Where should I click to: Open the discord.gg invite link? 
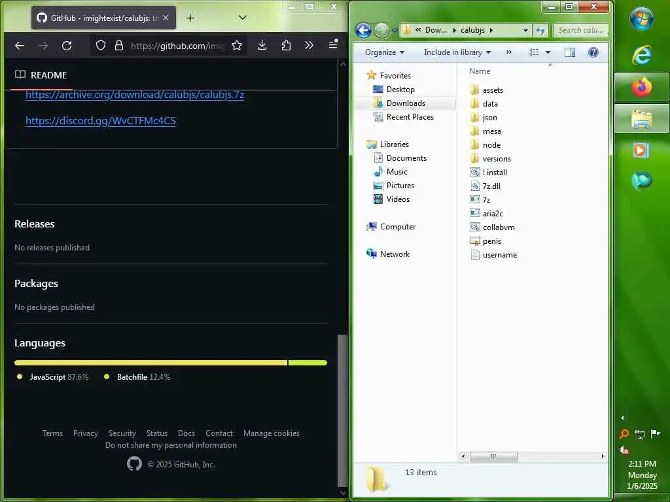[100, 121]
